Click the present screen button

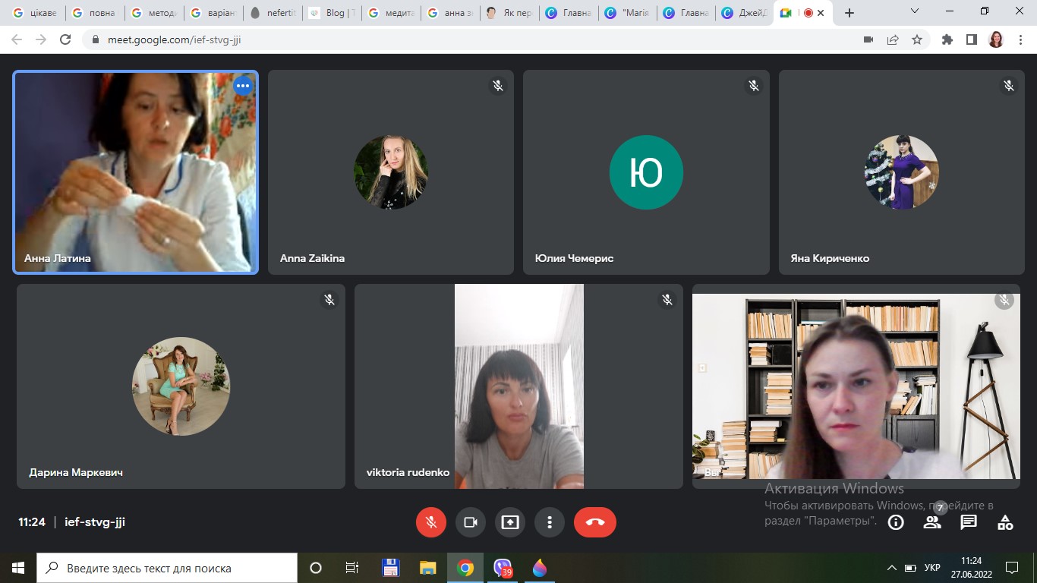click(x=510, y=522)
